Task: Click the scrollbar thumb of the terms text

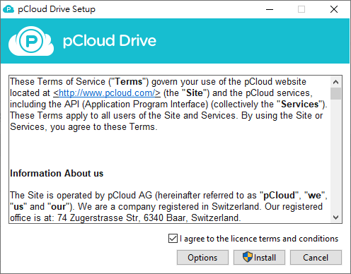Action: 335,94
